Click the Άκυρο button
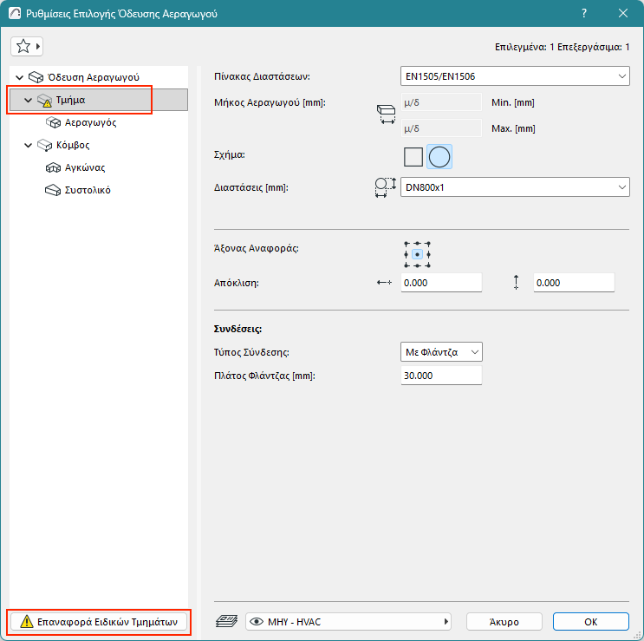The width and height of the screenshot is (644, 641). (x=504, y=622)
